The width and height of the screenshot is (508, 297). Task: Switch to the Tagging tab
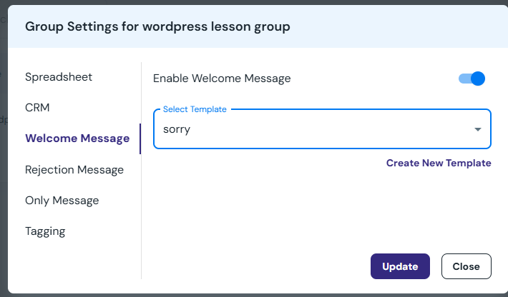45,231
